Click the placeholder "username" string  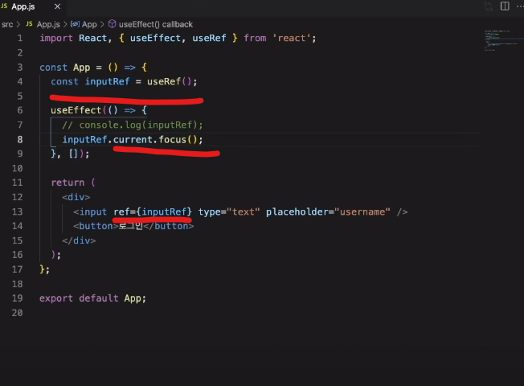click(x=362, y=211)
